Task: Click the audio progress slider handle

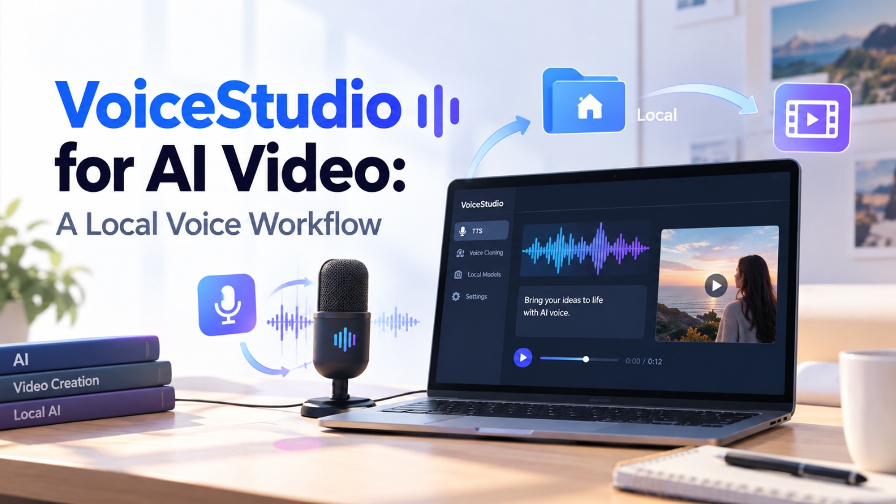Action: coord(586,359)
